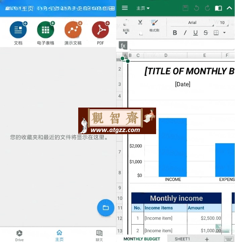Click the Monthly income table header

tap(176, 198)
